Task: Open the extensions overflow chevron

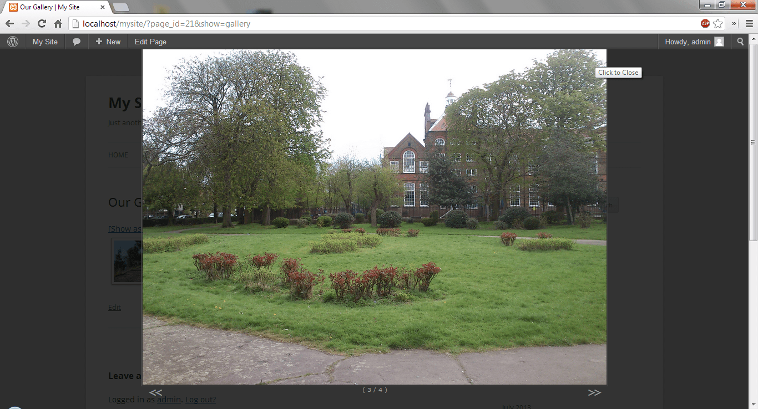Action: click(x=734, y=24)
